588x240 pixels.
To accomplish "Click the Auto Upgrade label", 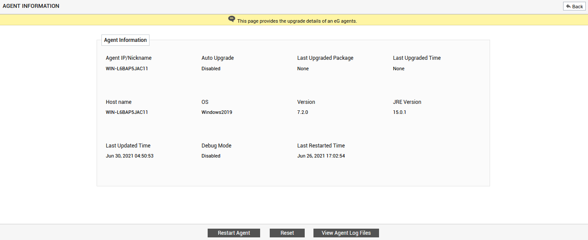I will (x=218, y=58).
